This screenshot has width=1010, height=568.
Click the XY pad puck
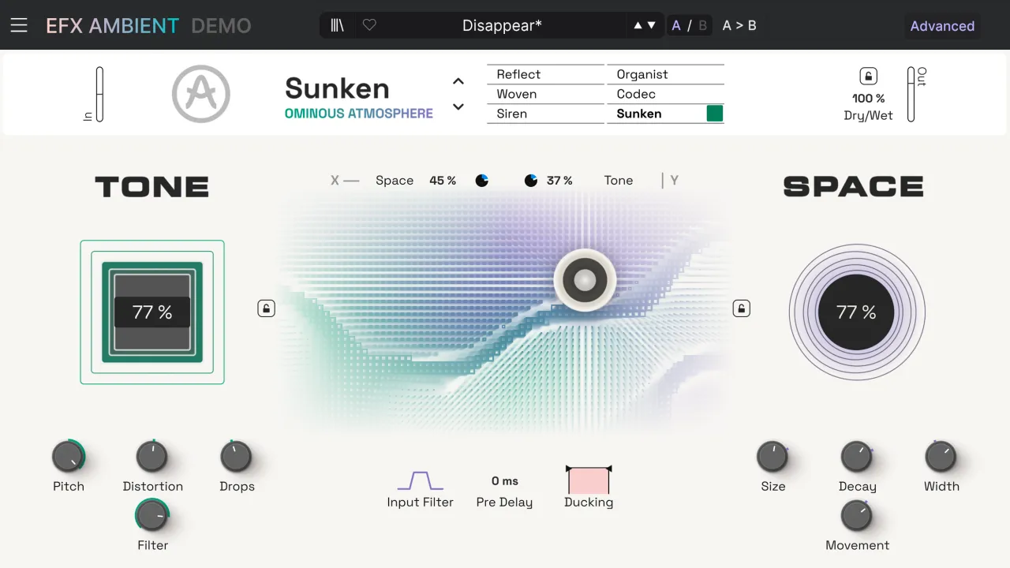pyautogui.click(x=585, y=280)
